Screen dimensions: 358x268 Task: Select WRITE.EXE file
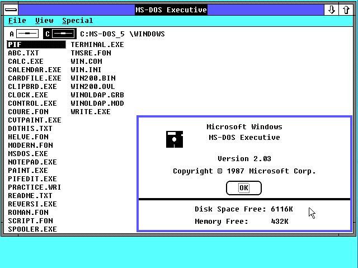point(91,112)
